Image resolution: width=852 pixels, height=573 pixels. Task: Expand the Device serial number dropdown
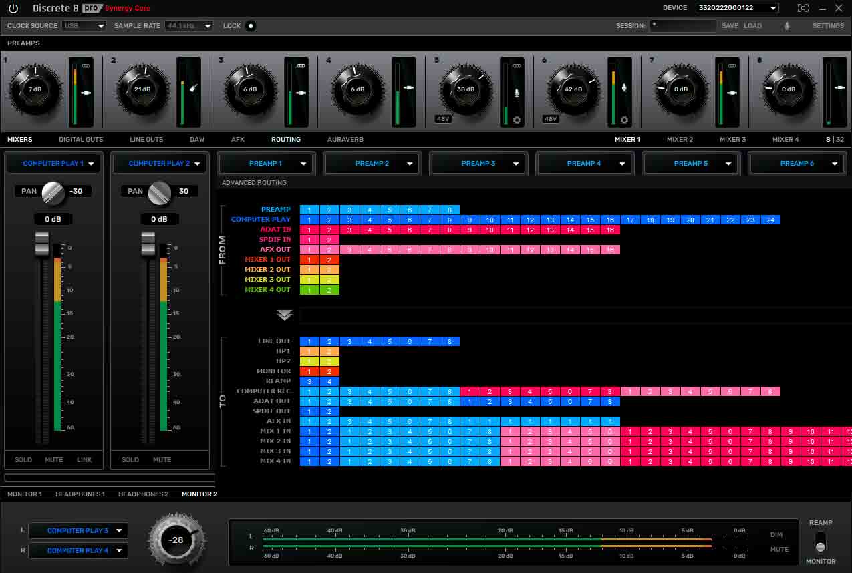tap(737, 8)
